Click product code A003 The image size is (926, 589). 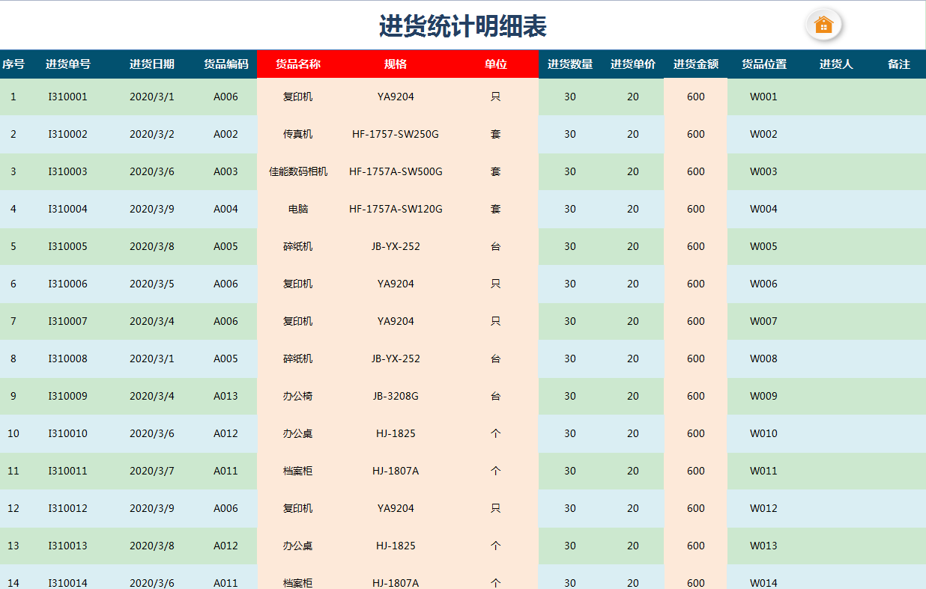[x=226, y=171]
